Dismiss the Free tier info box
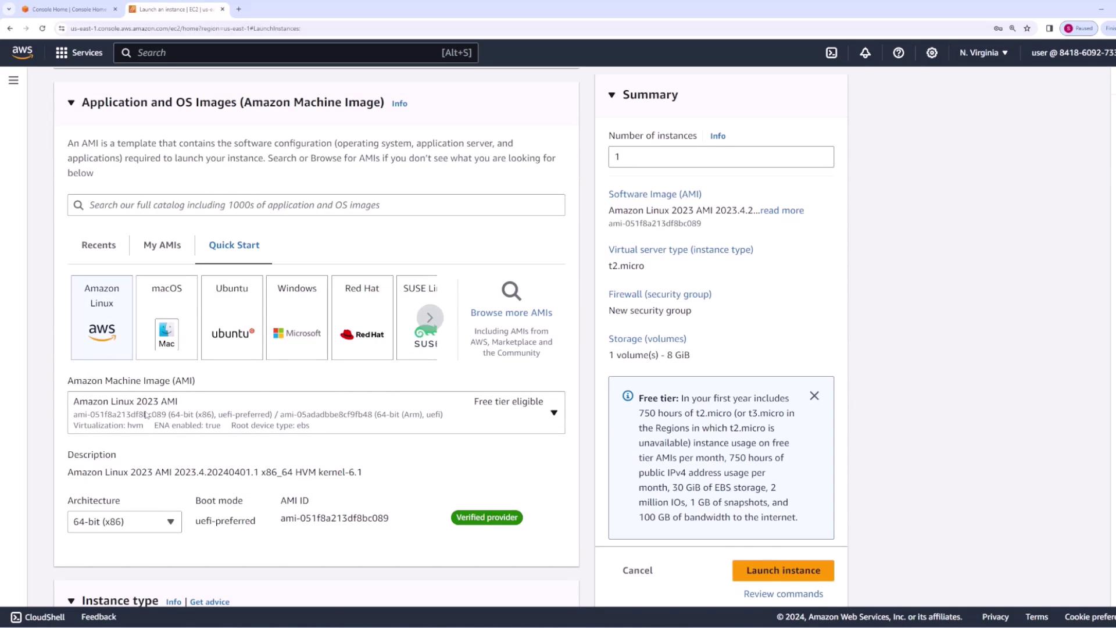 coord(814,396)
